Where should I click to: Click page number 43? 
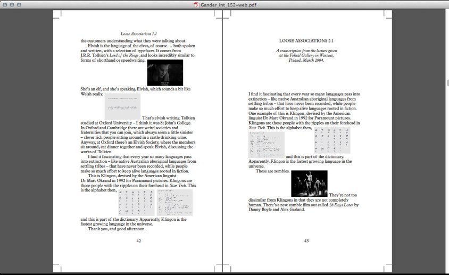tap(306, 241)
